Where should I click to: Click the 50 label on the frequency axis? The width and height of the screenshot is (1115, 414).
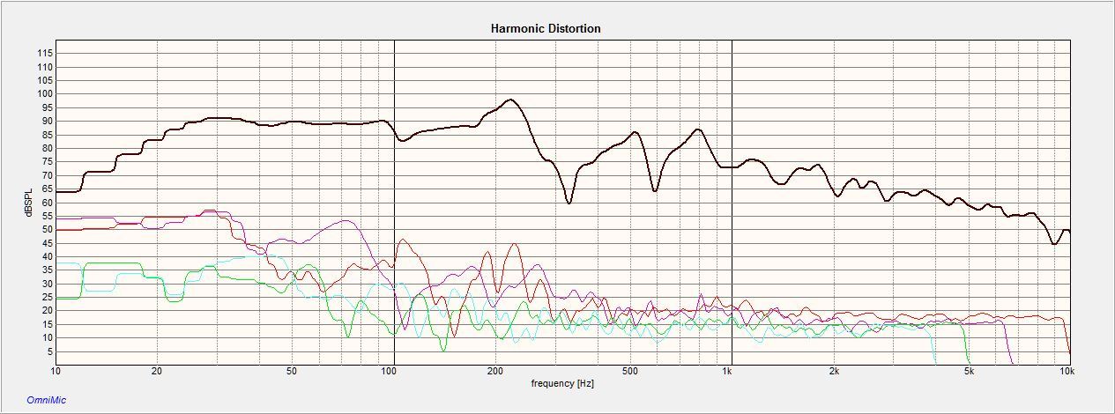[292, 372]
